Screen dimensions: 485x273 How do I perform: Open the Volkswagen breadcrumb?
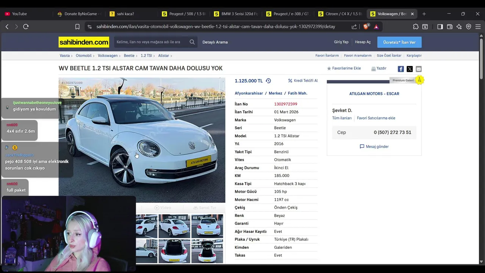pyautogui.click(x=108, y=56)
